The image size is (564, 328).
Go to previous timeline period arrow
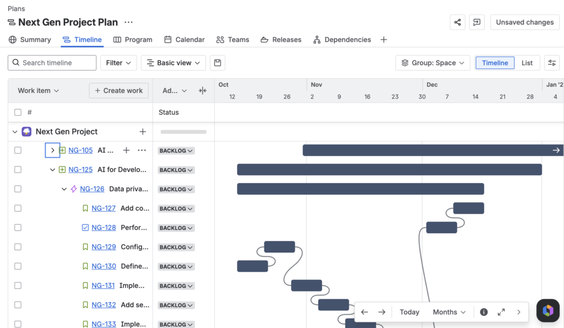365,312
